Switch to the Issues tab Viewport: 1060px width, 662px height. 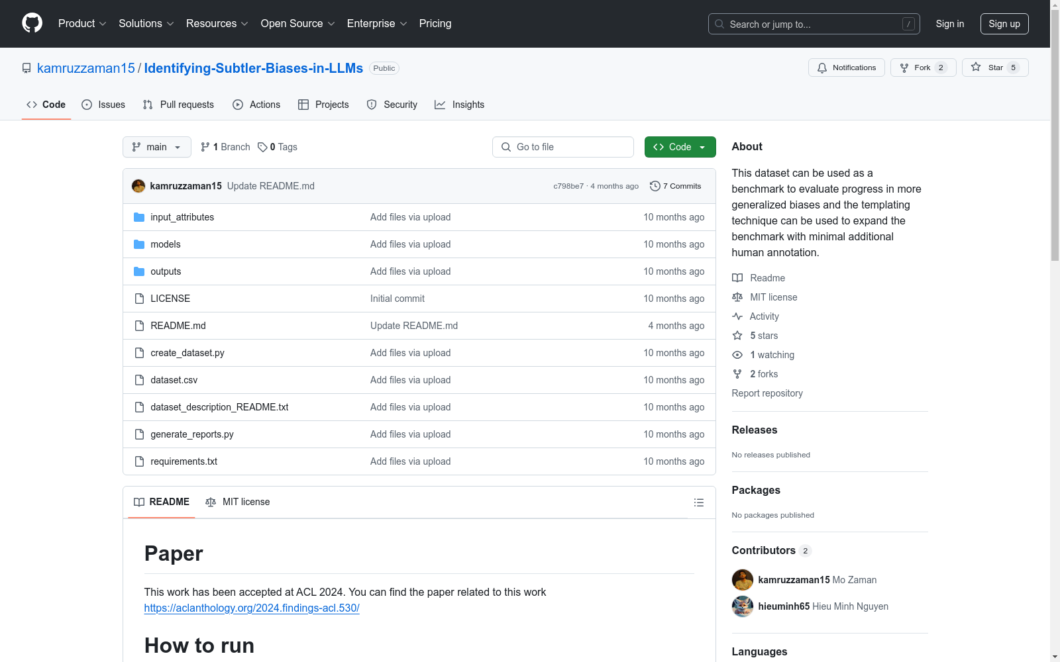[103, 105]
